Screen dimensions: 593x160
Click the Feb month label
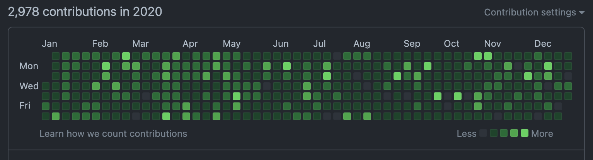100,44
